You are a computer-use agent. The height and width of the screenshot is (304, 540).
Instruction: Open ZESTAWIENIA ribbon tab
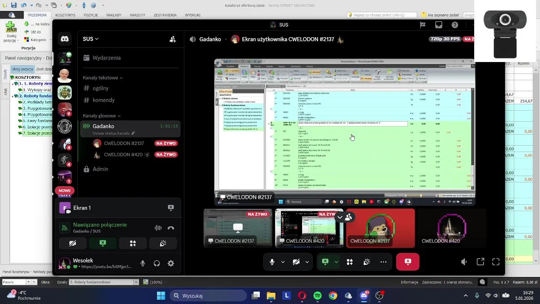click(165, 15)
